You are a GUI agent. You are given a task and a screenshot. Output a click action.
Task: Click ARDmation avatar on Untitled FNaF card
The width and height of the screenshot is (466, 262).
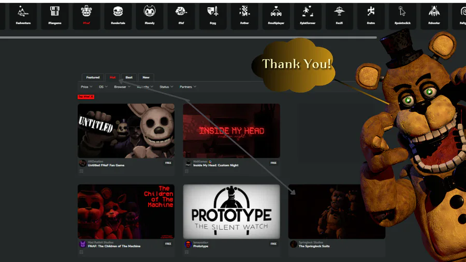pyautogui.click(x=83, y=163)
